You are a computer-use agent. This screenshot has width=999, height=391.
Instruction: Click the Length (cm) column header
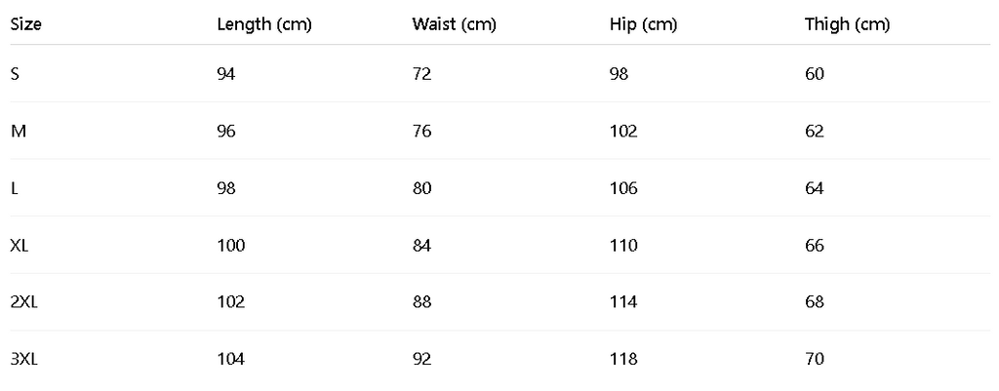tap(263, 24)
